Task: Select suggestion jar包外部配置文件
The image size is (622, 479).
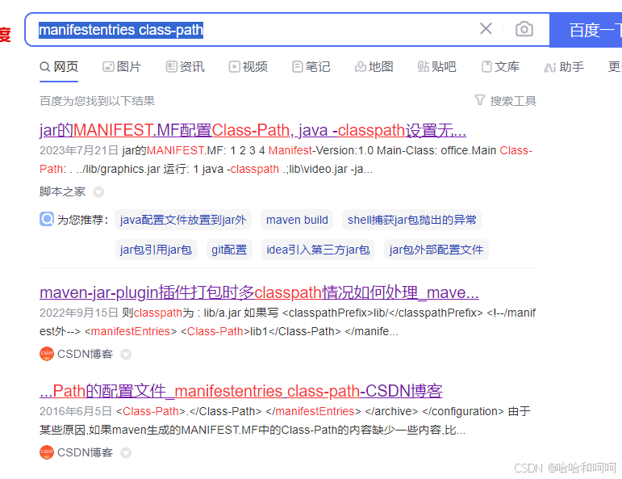Action: (x=436, y=250)
